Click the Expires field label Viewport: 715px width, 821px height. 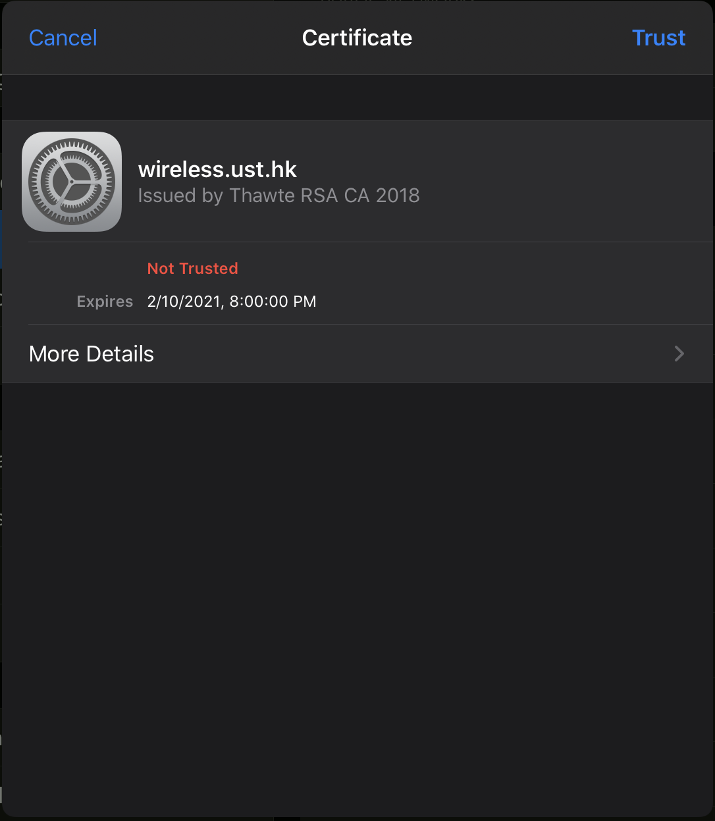(x=105, y=302)
